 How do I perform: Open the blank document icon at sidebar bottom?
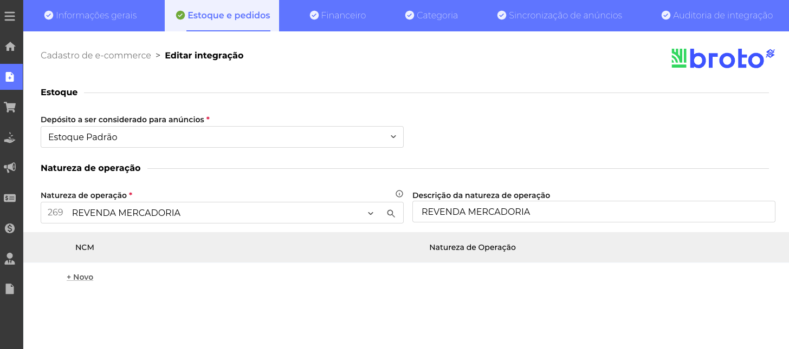coord(10,289)
